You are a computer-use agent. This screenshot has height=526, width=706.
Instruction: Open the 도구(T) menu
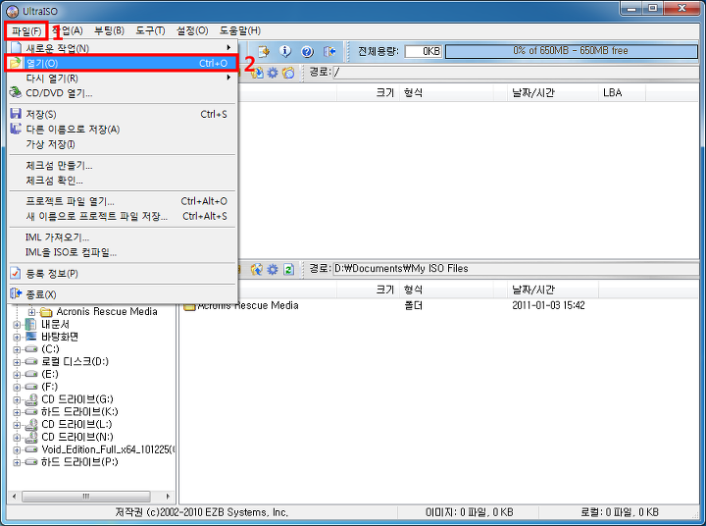(150, 30)
